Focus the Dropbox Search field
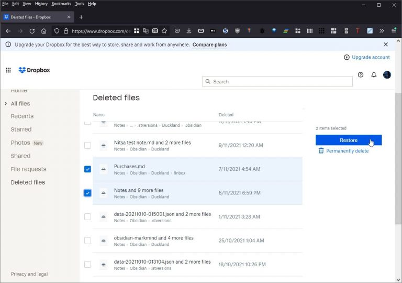The width and height of the screenshot is (402, 283). coord(277,82)
